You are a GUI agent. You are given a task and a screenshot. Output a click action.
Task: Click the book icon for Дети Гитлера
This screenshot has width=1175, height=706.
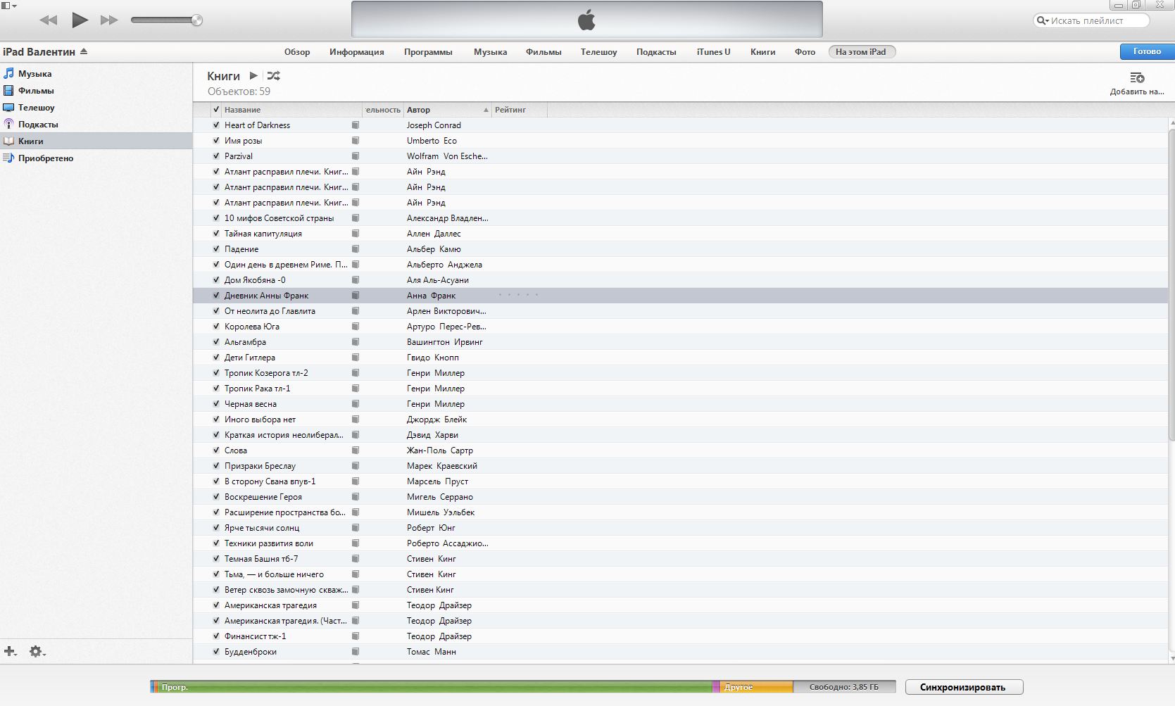point(356,358)
